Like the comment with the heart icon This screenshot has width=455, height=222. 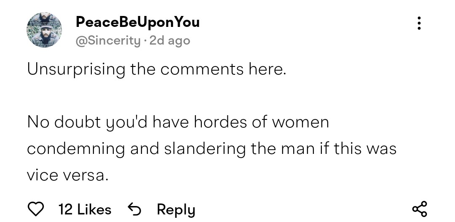click(35, 209)
